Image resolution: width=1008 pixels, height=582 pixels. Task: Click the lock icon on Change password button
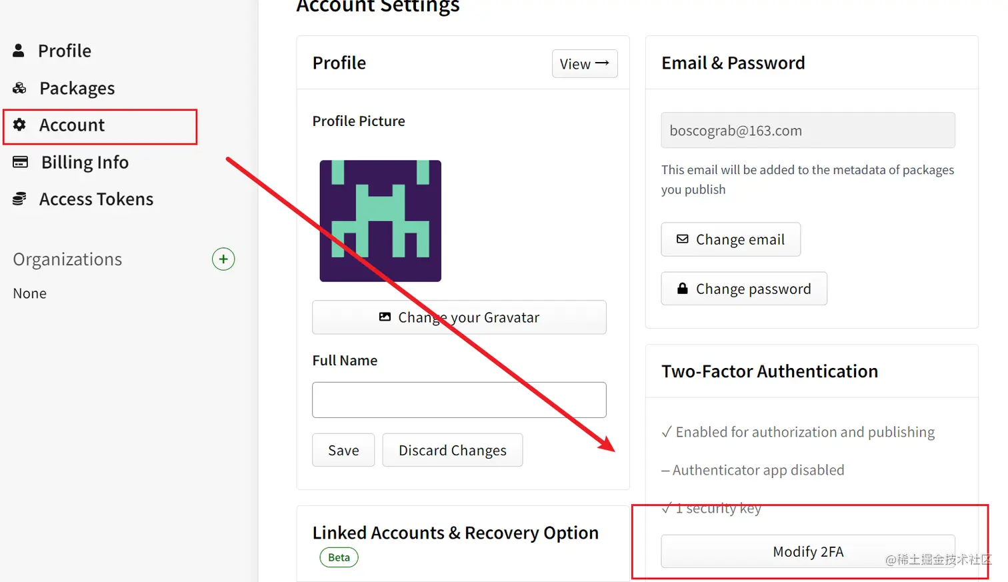click(681, 288)
